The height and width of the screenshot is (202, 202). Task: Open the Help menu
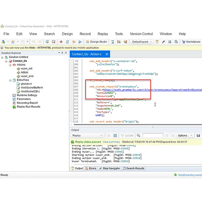tap(182, 34)
